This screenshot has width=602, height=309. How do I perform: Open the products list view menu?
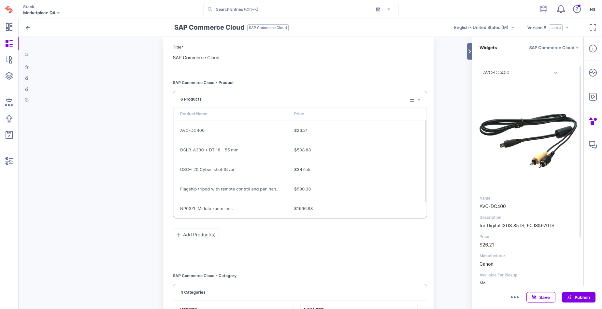[415, 100]
